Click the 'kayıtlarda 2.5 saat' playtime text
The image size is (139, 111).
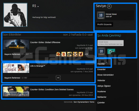click(85, 92)
